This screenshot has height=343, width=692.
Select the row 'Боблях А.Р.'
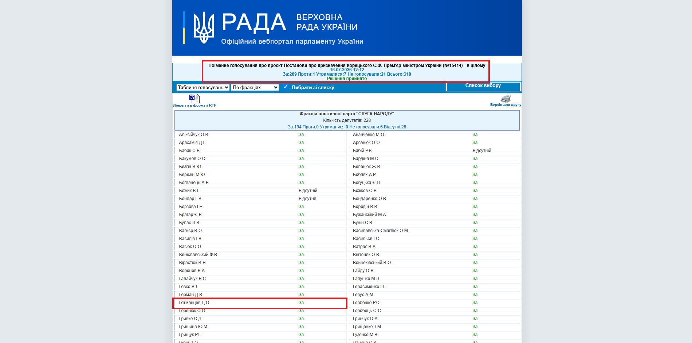click(434, 175)
